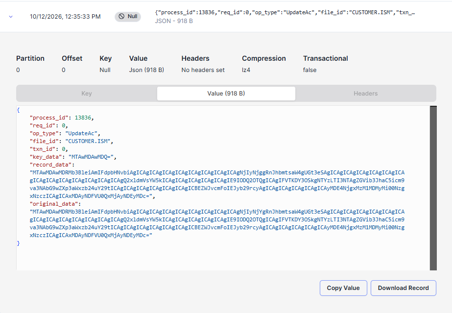452x313 pixels.
Task: Collapse the expanded message row chevron
Action: [x=11, y=17]
